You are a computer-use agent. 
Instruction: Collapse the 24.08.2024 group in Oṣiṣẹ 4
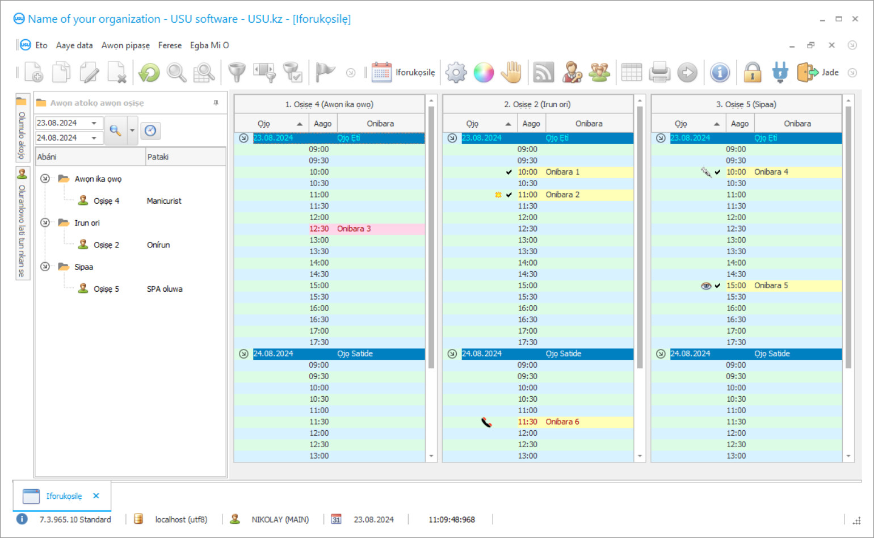[x=243, y=354]
